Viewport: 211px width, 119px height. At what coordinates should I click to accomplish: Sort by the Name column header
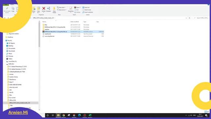[44, 22]
